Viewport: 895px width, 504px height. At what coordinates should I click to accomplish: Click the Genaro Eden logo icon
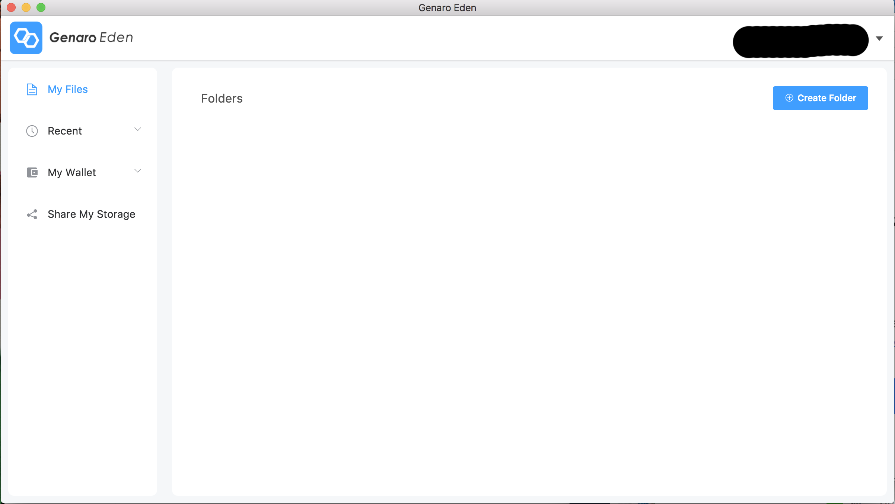point(26,38)
